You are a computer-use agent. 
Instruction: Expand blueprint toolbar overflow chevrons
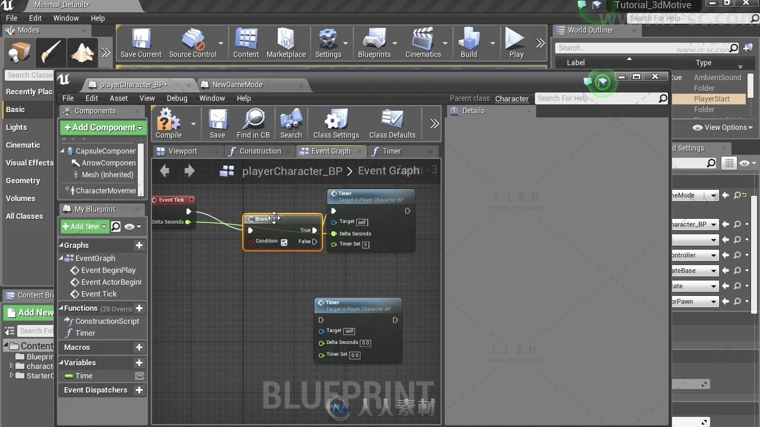click(434, 123)
